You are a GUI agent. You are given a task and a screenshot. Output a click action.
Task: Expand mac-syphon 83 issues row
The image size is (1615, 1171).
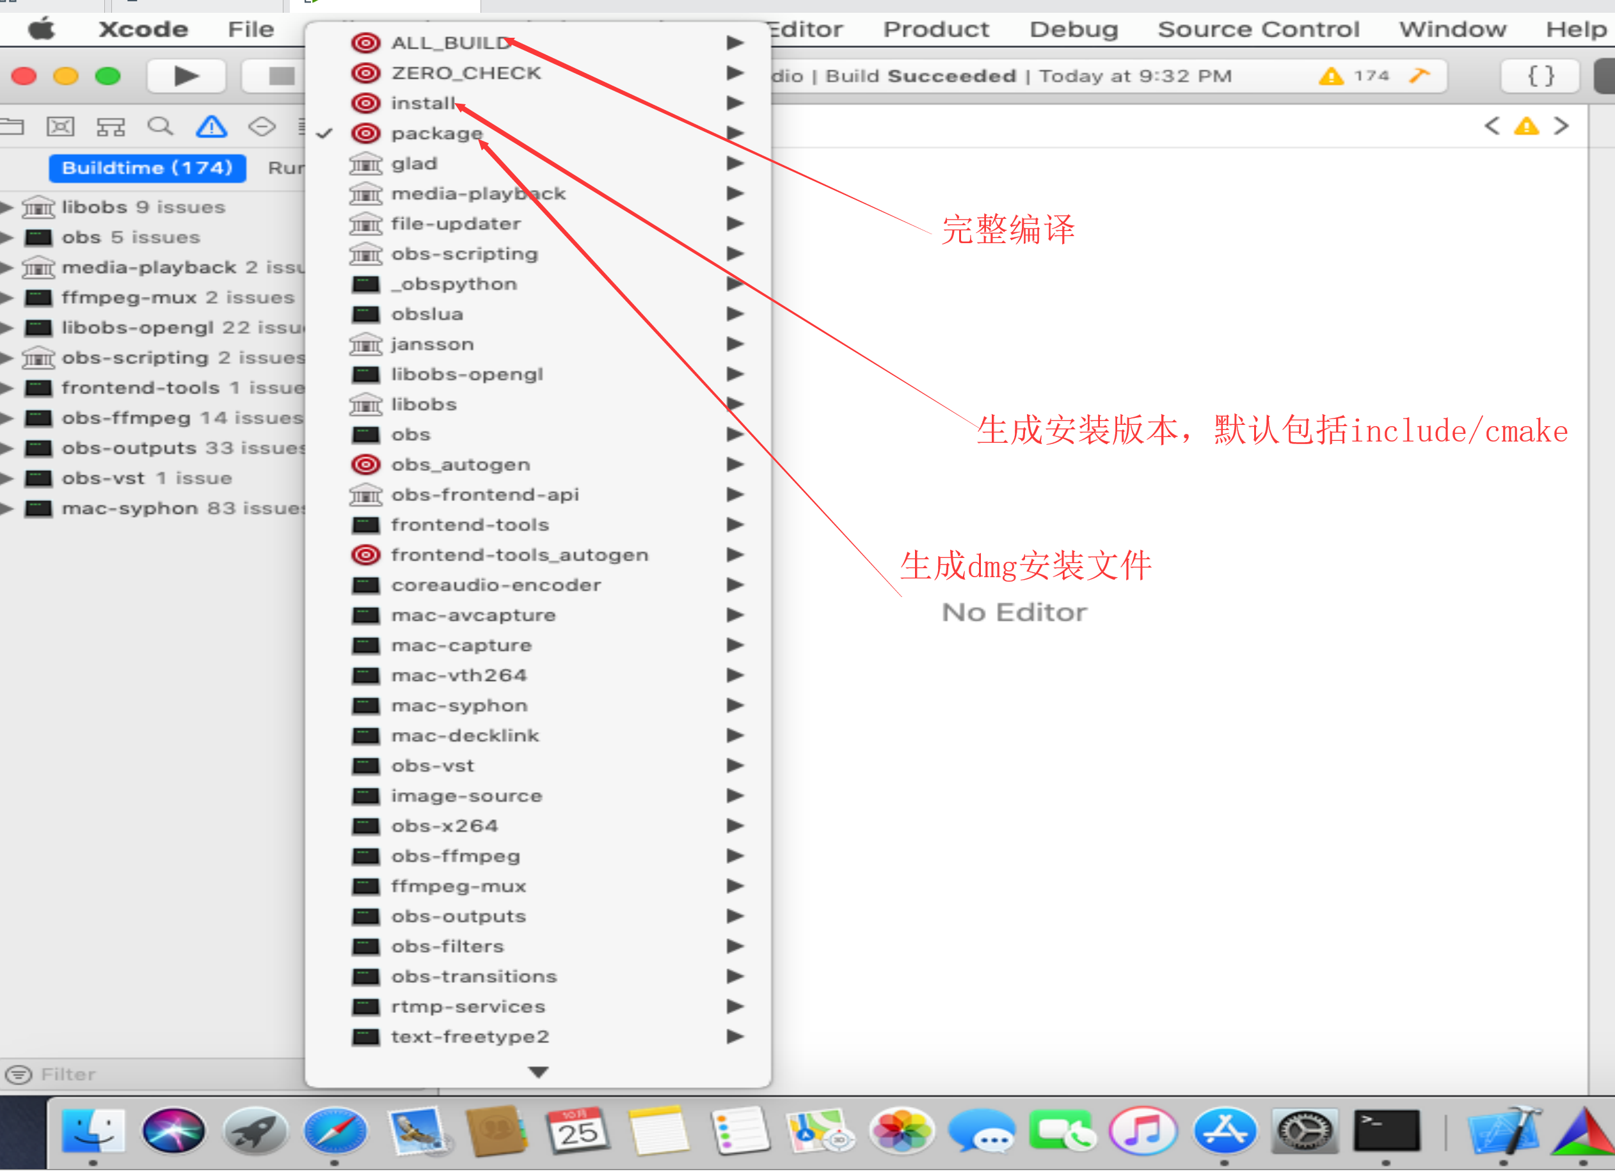6,508
